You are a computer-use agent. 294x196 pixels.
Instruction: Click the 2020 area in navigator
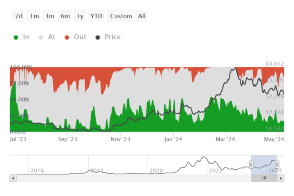(156, 171)
